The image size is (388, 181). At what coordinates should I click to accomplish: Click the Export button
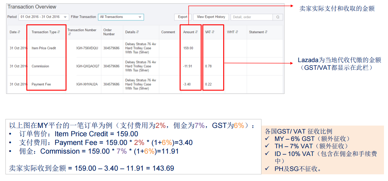pyautogui.click(x=183, y=17)
